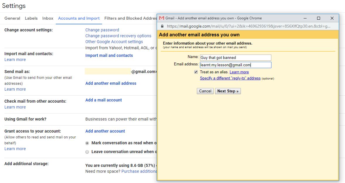Click the Gmail icon in popup title bar

[161, 18]
